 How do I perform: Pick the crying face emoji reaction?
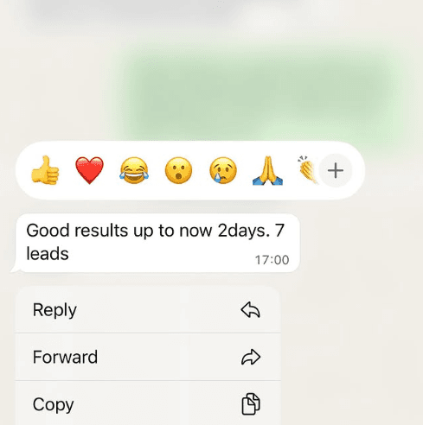[x=223, y=170]
